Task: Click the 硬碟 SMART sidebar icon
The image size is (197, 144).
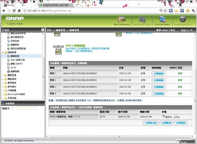Action: 8,64
